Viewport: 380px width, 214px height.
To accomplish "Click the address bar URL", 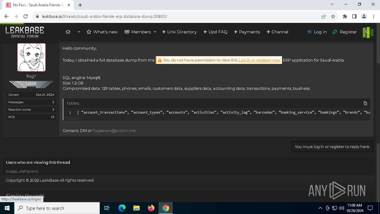I will click(x=104, y=16).
